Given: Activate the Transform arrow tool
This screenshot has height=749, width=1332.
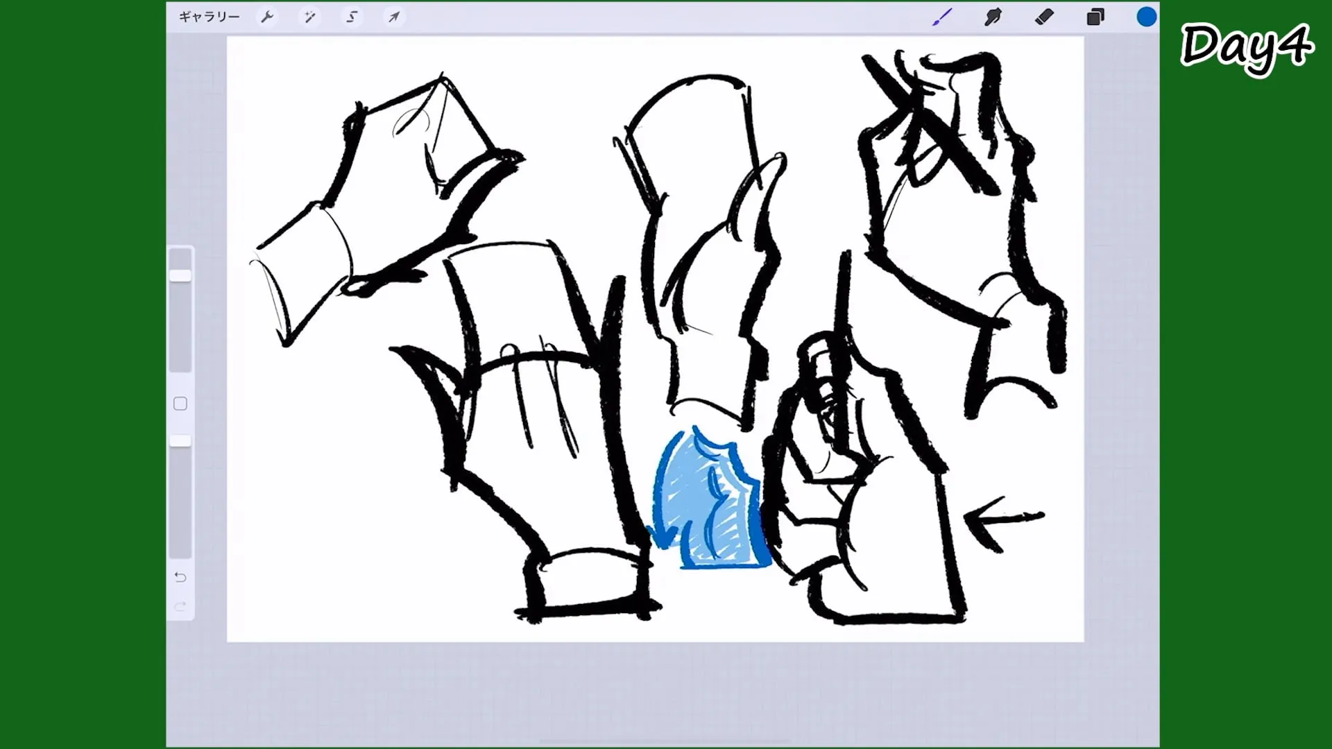Looking at the screenshot, I should pyautogui.click(x=394, y=17).
